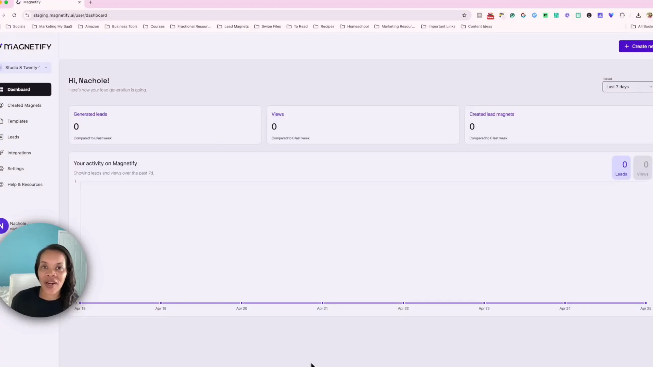Click the Apr 24 chart data point
The image size is (653, 367).
565,303
